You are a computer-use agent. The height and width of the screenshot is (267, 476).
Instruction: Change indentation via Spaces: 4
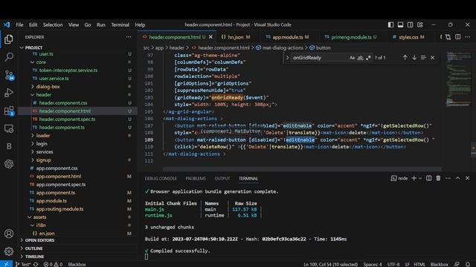click(373, 264)
